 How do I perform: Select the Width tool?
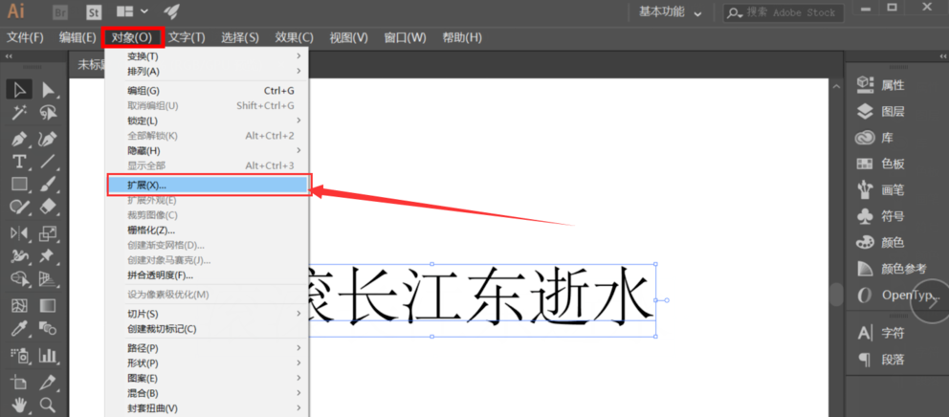pyautogui.click(x=19, y=256)
